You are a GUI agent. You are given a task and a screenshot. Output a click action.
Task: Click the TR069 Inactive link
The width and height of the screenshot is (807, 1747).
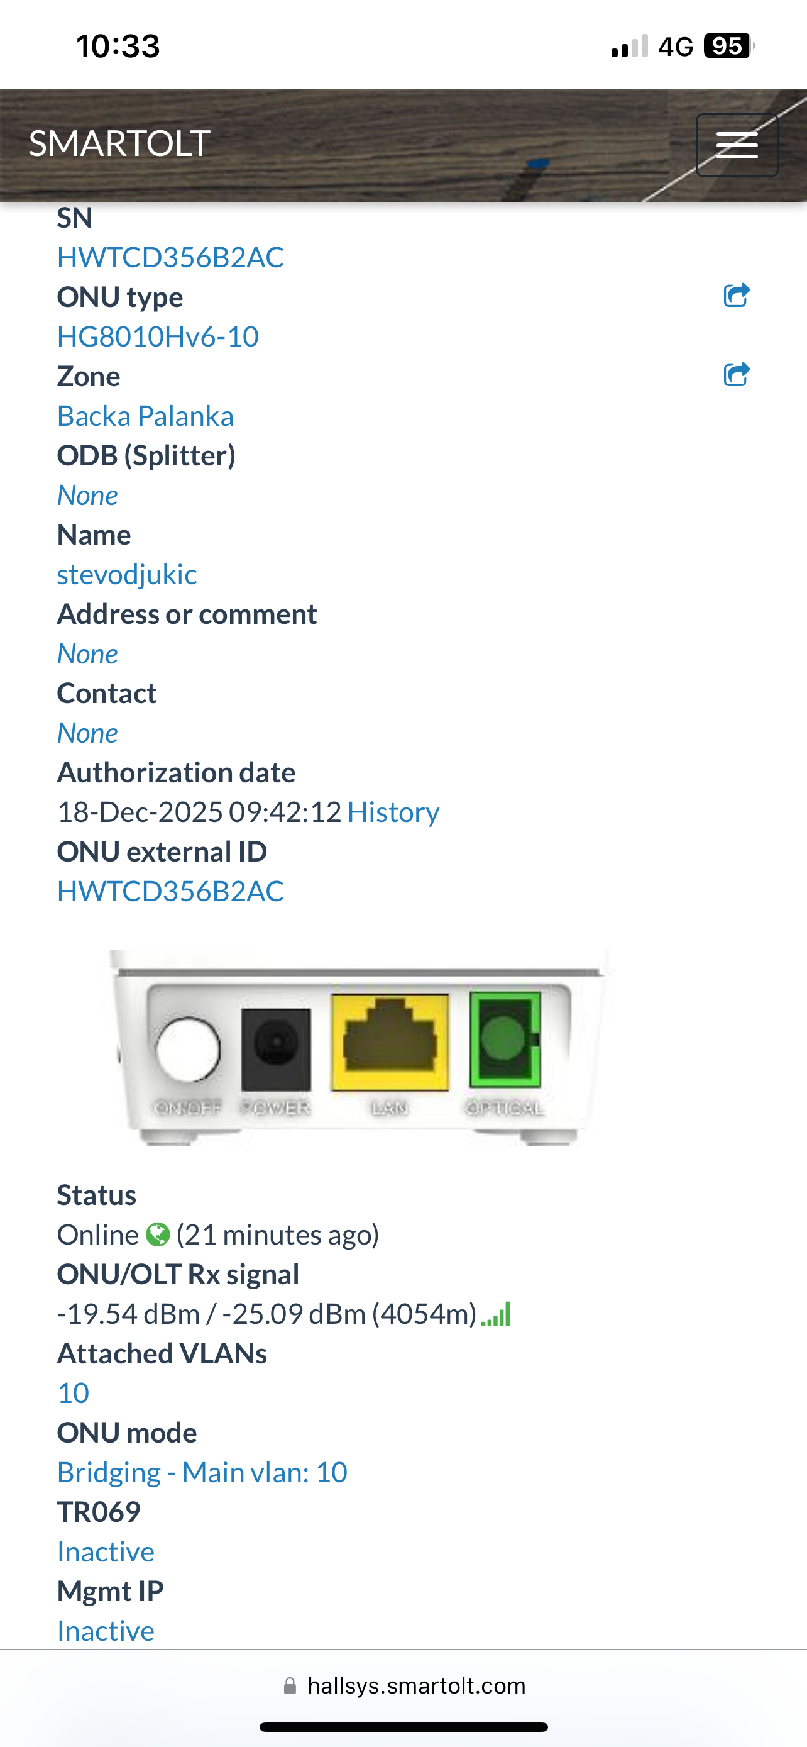[106, 1551]
